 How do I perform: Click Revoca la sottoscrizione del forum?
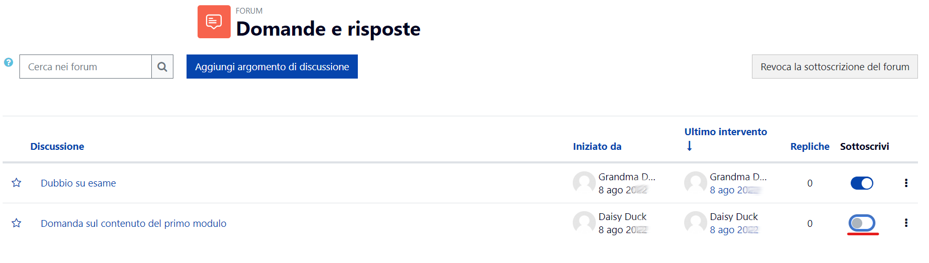point(834,67)
